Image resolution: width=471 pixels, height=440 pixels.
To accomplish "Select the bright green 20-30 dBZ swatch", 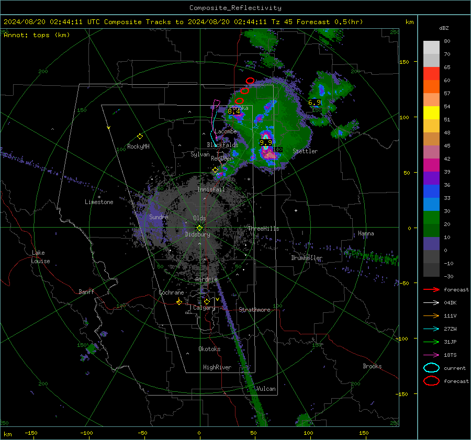I will [431, 218].
